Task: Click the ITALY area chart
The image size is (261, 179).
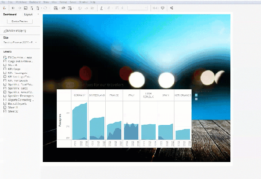Action: pos(131,131)
